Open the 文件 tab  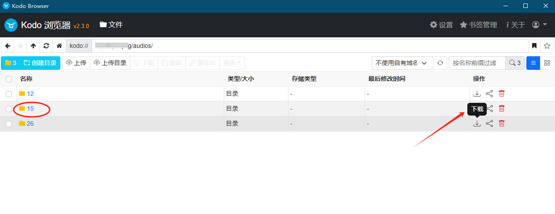111,25
